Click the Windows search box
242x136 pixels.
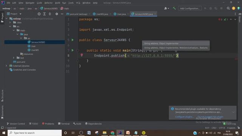[x=34, y=133]
